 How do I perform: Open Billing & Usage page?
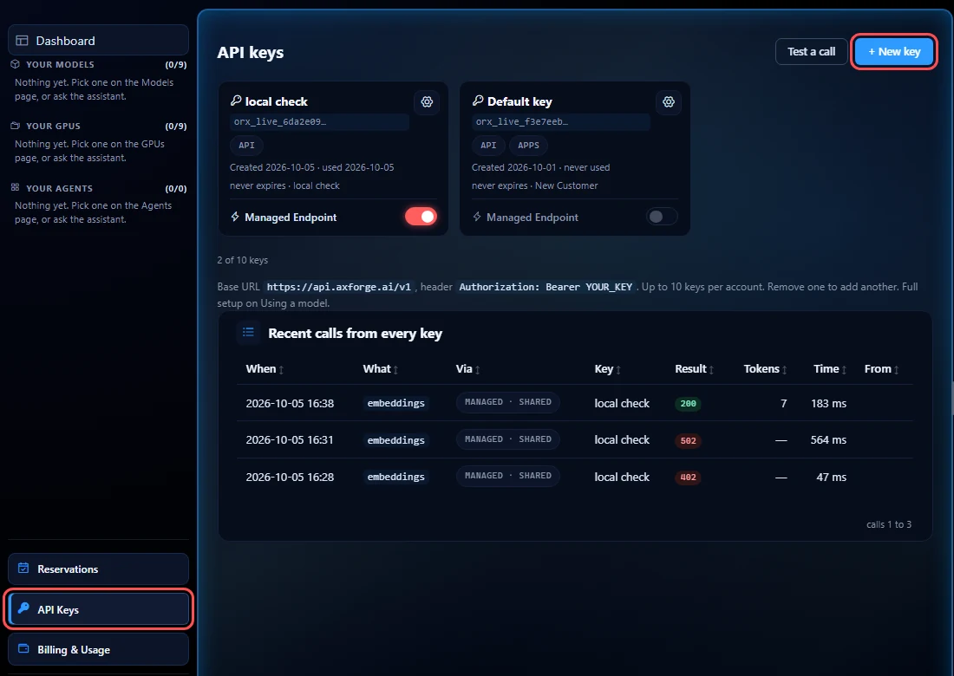coord(98,649)
